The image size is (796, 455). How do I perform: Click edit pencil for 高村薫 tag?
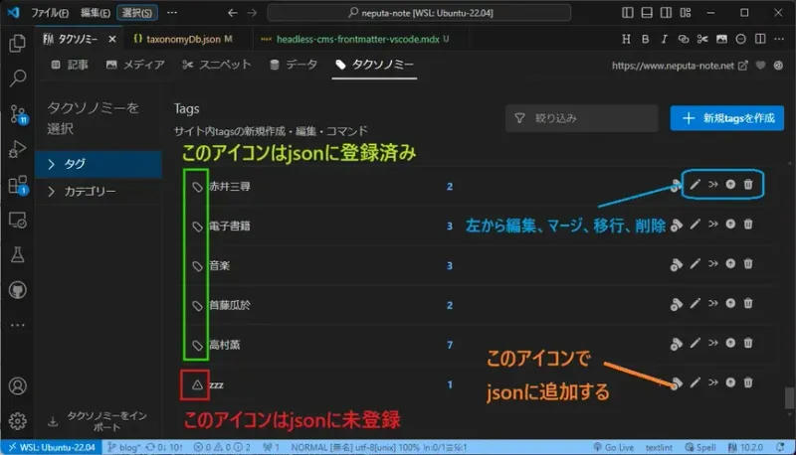tap(695, 343)
